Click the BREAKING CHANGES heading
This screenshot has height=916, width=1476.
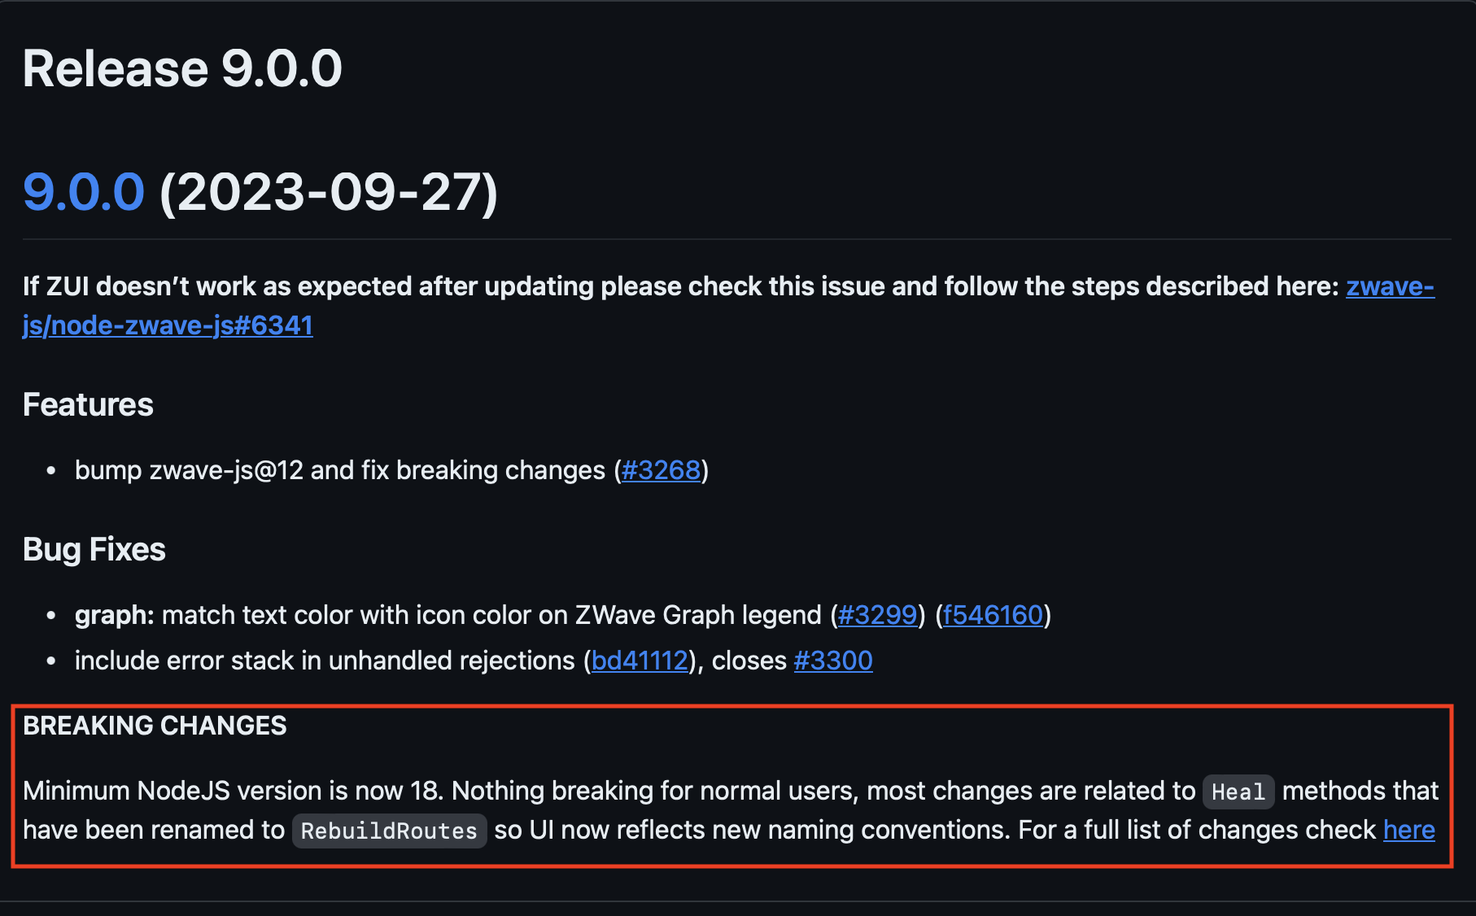(x=155, y=726)
